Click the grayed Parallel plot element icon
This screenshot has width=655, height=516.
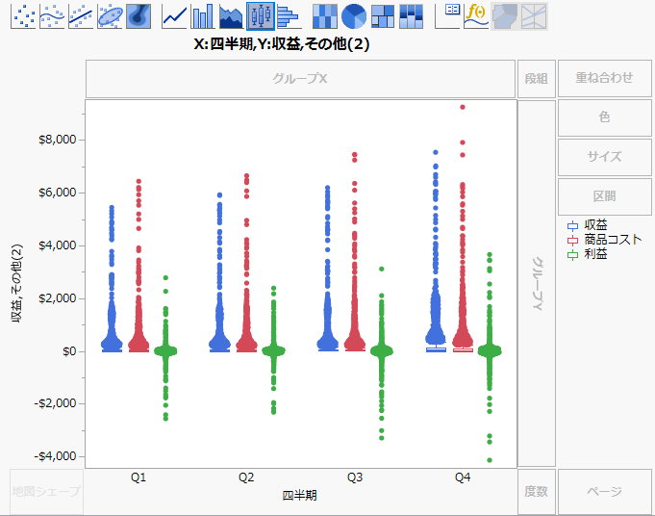534,16
